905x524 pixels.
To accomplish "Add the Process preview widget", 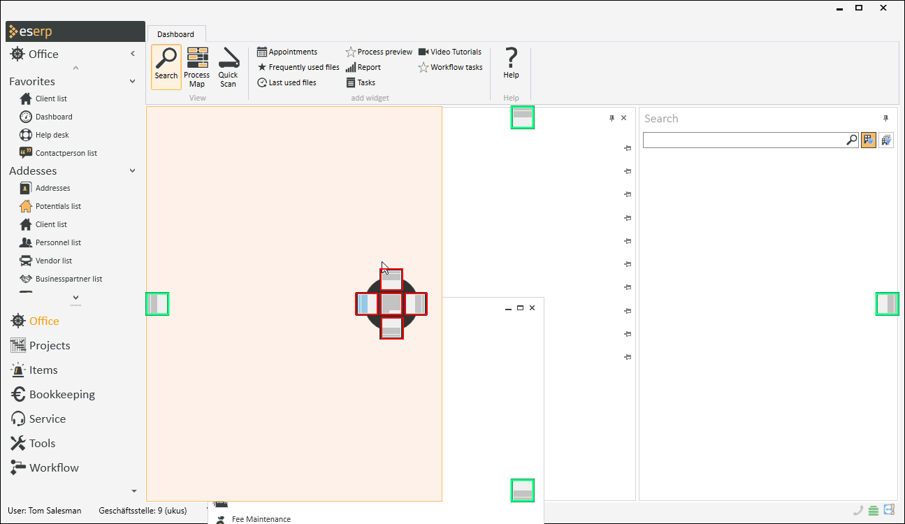I will pos(379,52).
